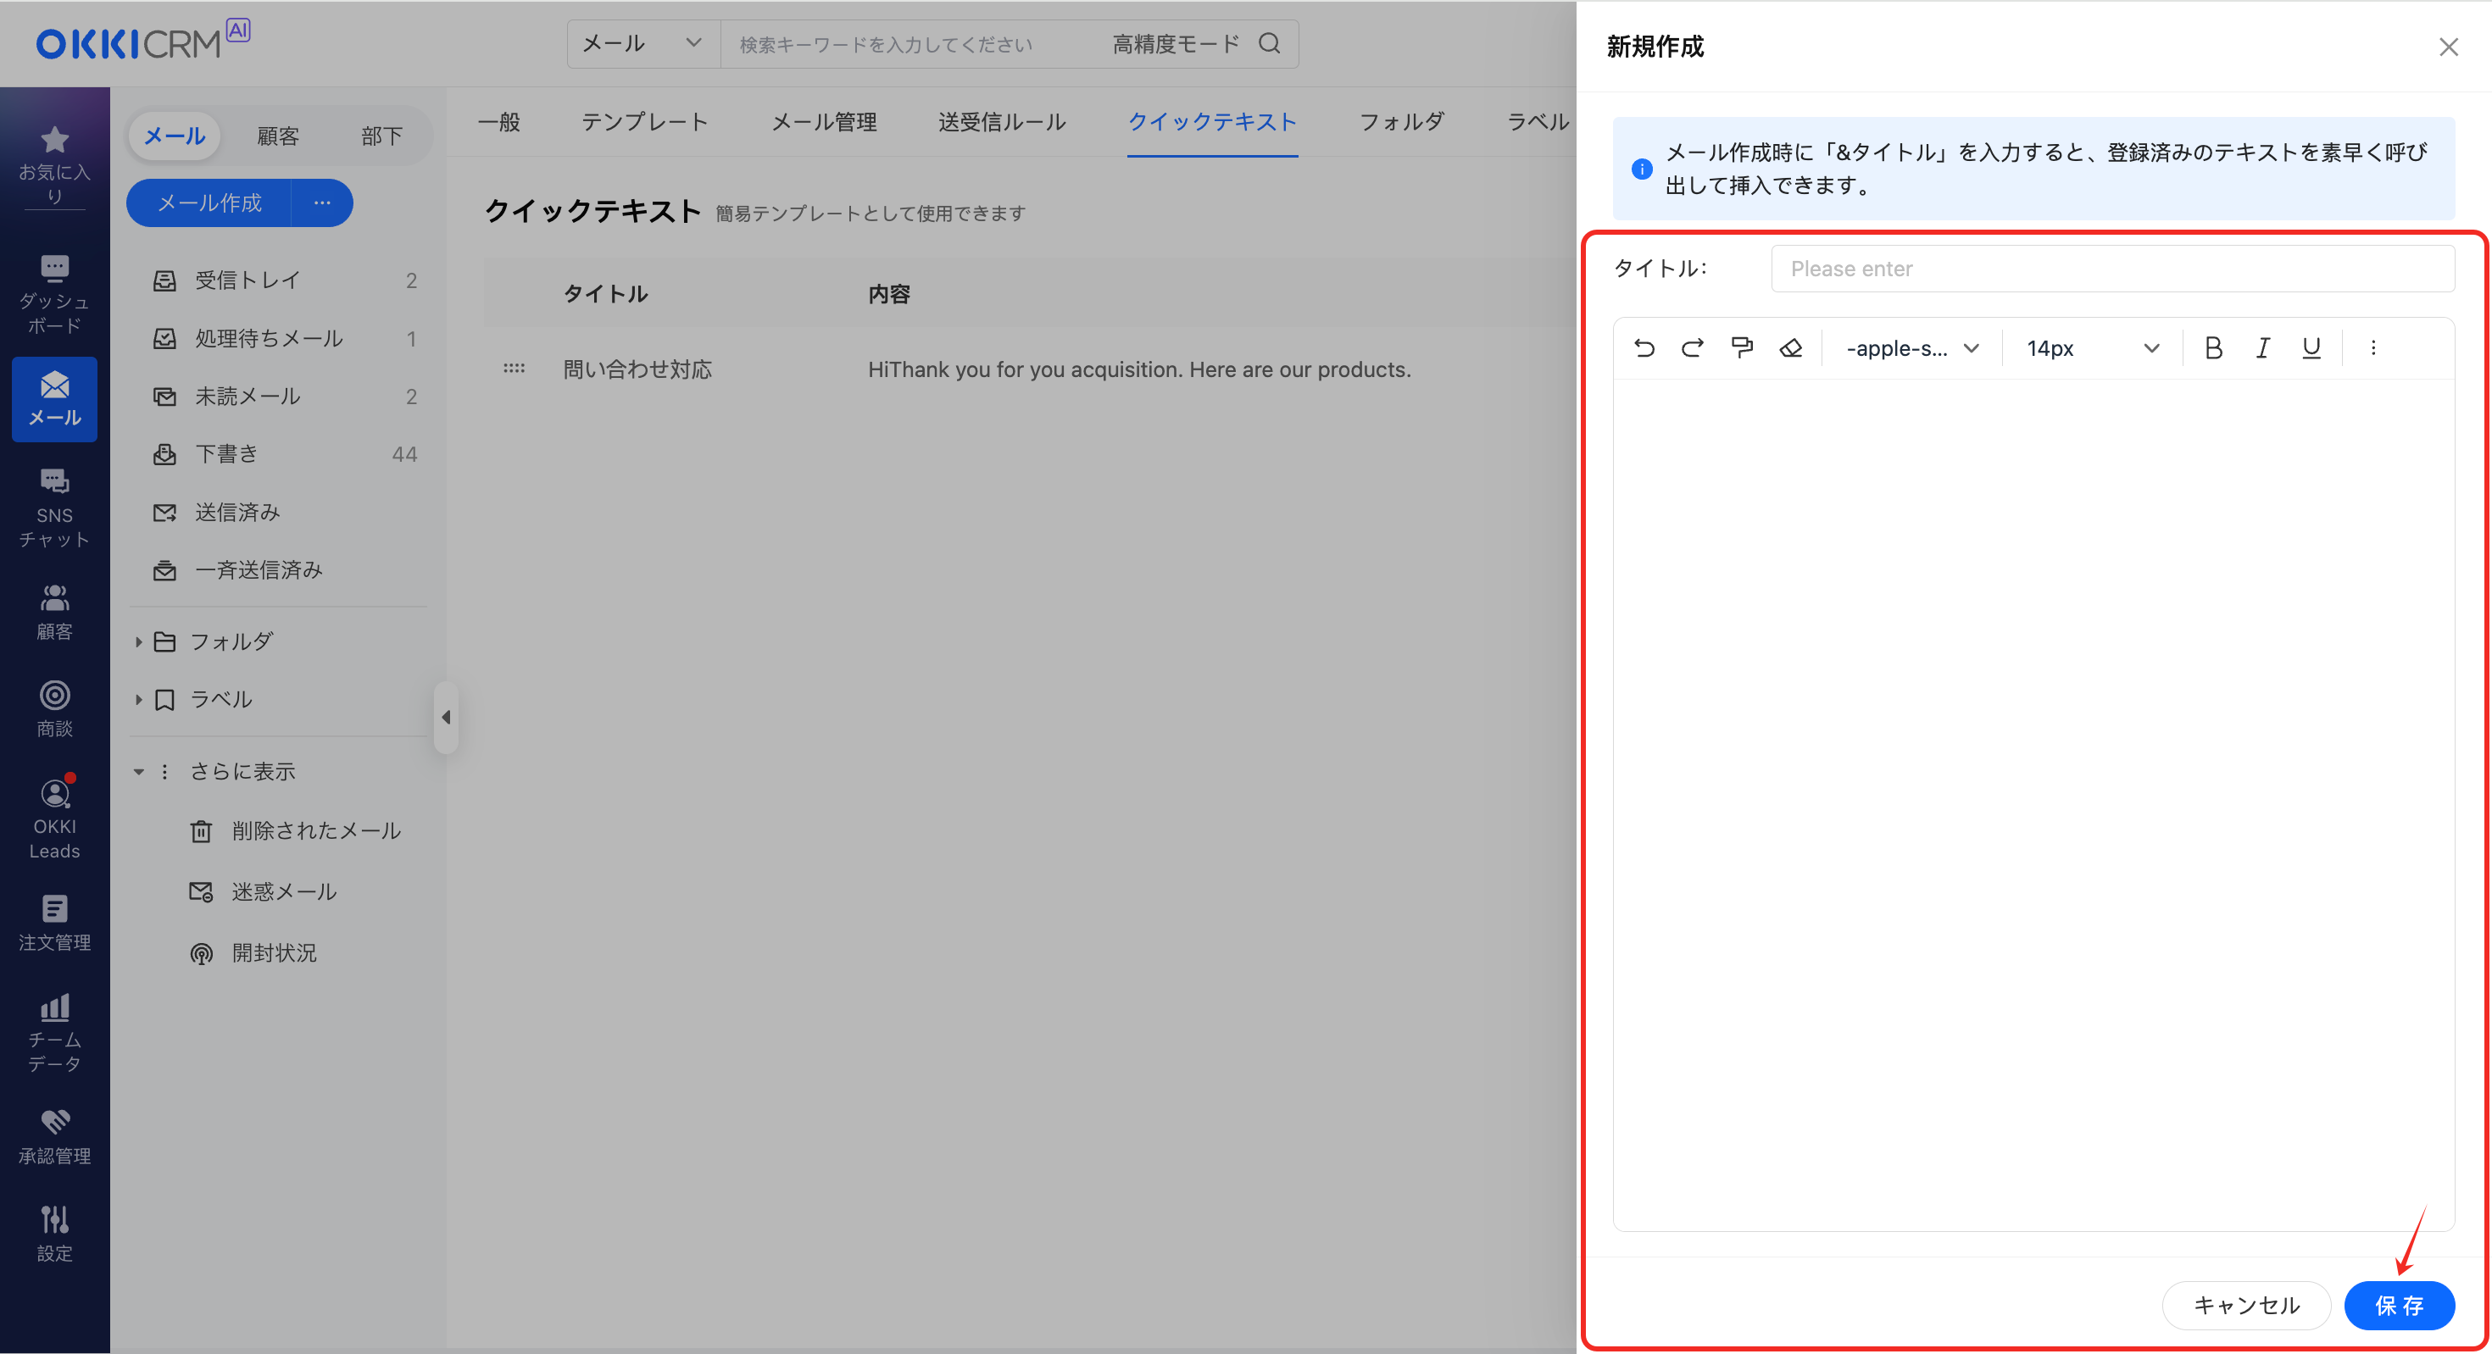This screenshot has width=2492, height=1354.
Task: Toggle 高精度モード in the search bar
Action: point(1176,45)
